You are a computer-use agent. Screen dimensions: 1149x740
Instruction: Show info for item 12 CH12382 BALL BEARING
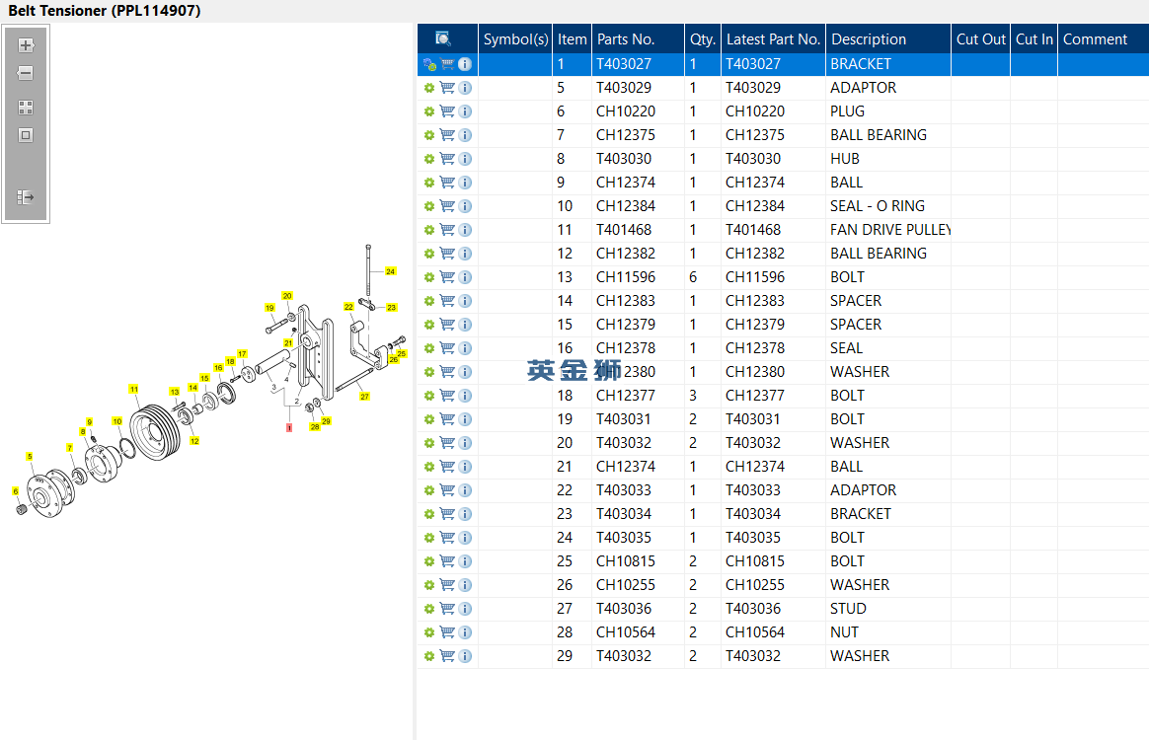(465, 254)
